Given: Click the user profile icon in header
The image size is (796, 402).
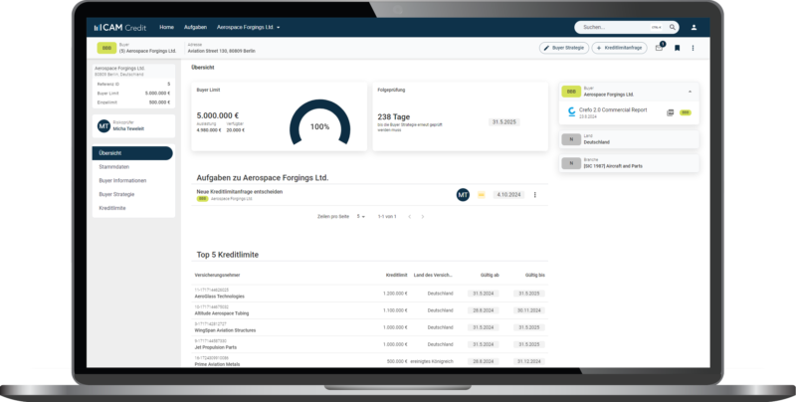Looking at the screenshot, I should pos(694,28).
